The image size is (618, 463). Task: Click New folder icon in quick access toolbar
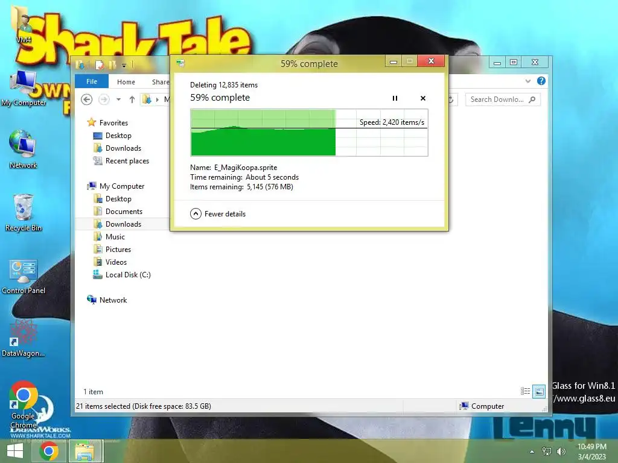pyautogui.click(x=112, y=65)
